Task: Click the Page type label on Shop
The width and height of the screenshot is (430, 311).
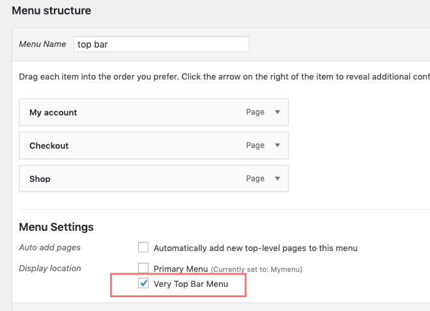Action: coord(255,179)
